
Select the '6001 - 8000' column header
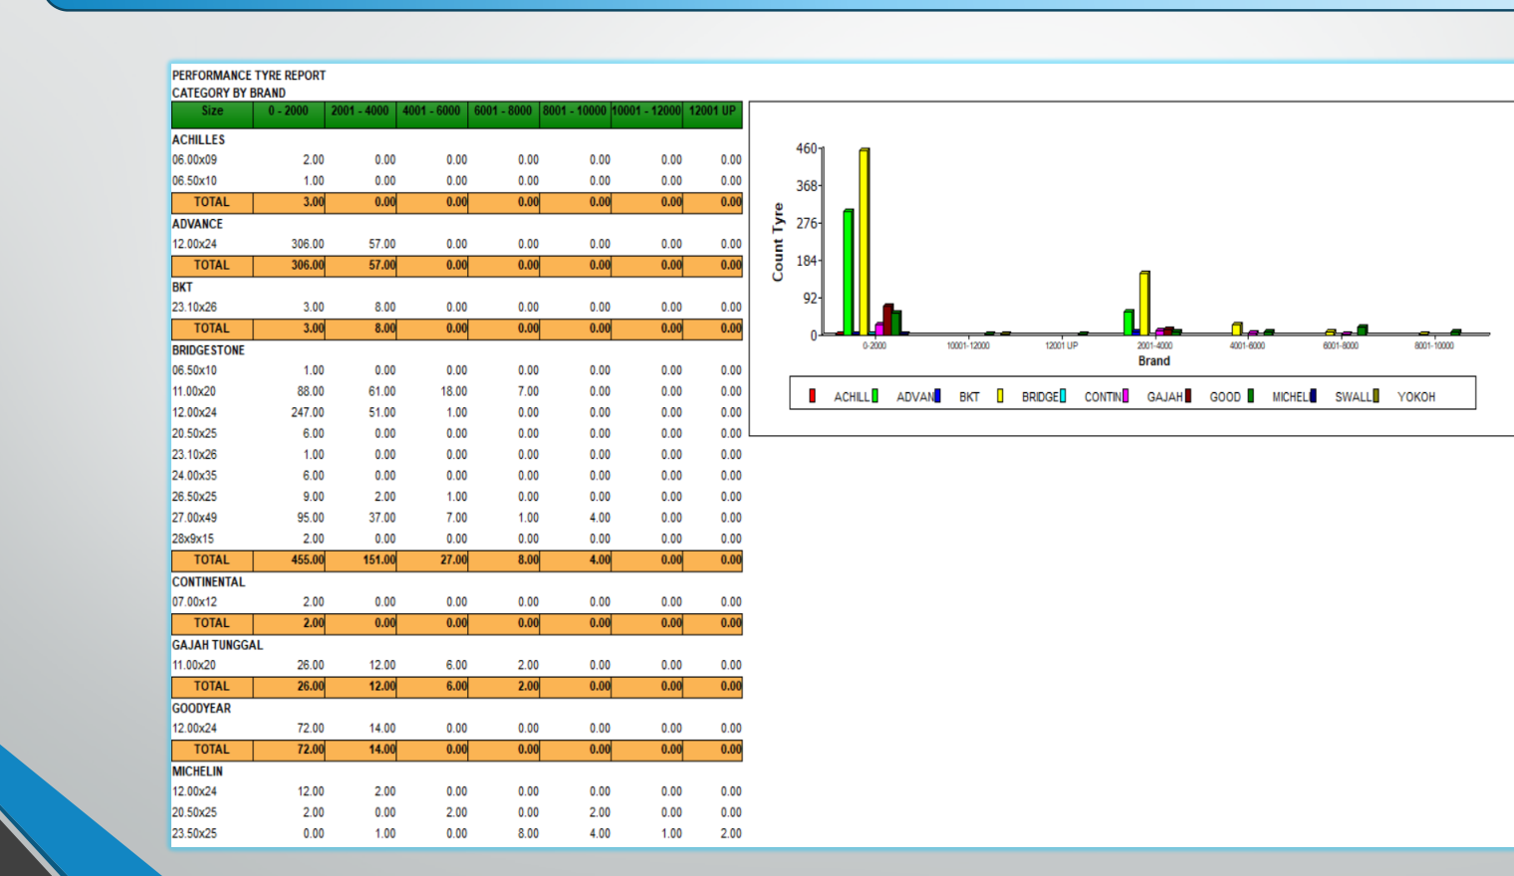(x=504, y=113)
